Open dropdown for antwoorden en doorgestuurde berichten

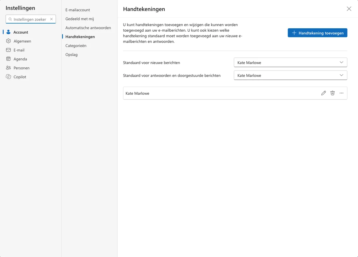[291, 75]
